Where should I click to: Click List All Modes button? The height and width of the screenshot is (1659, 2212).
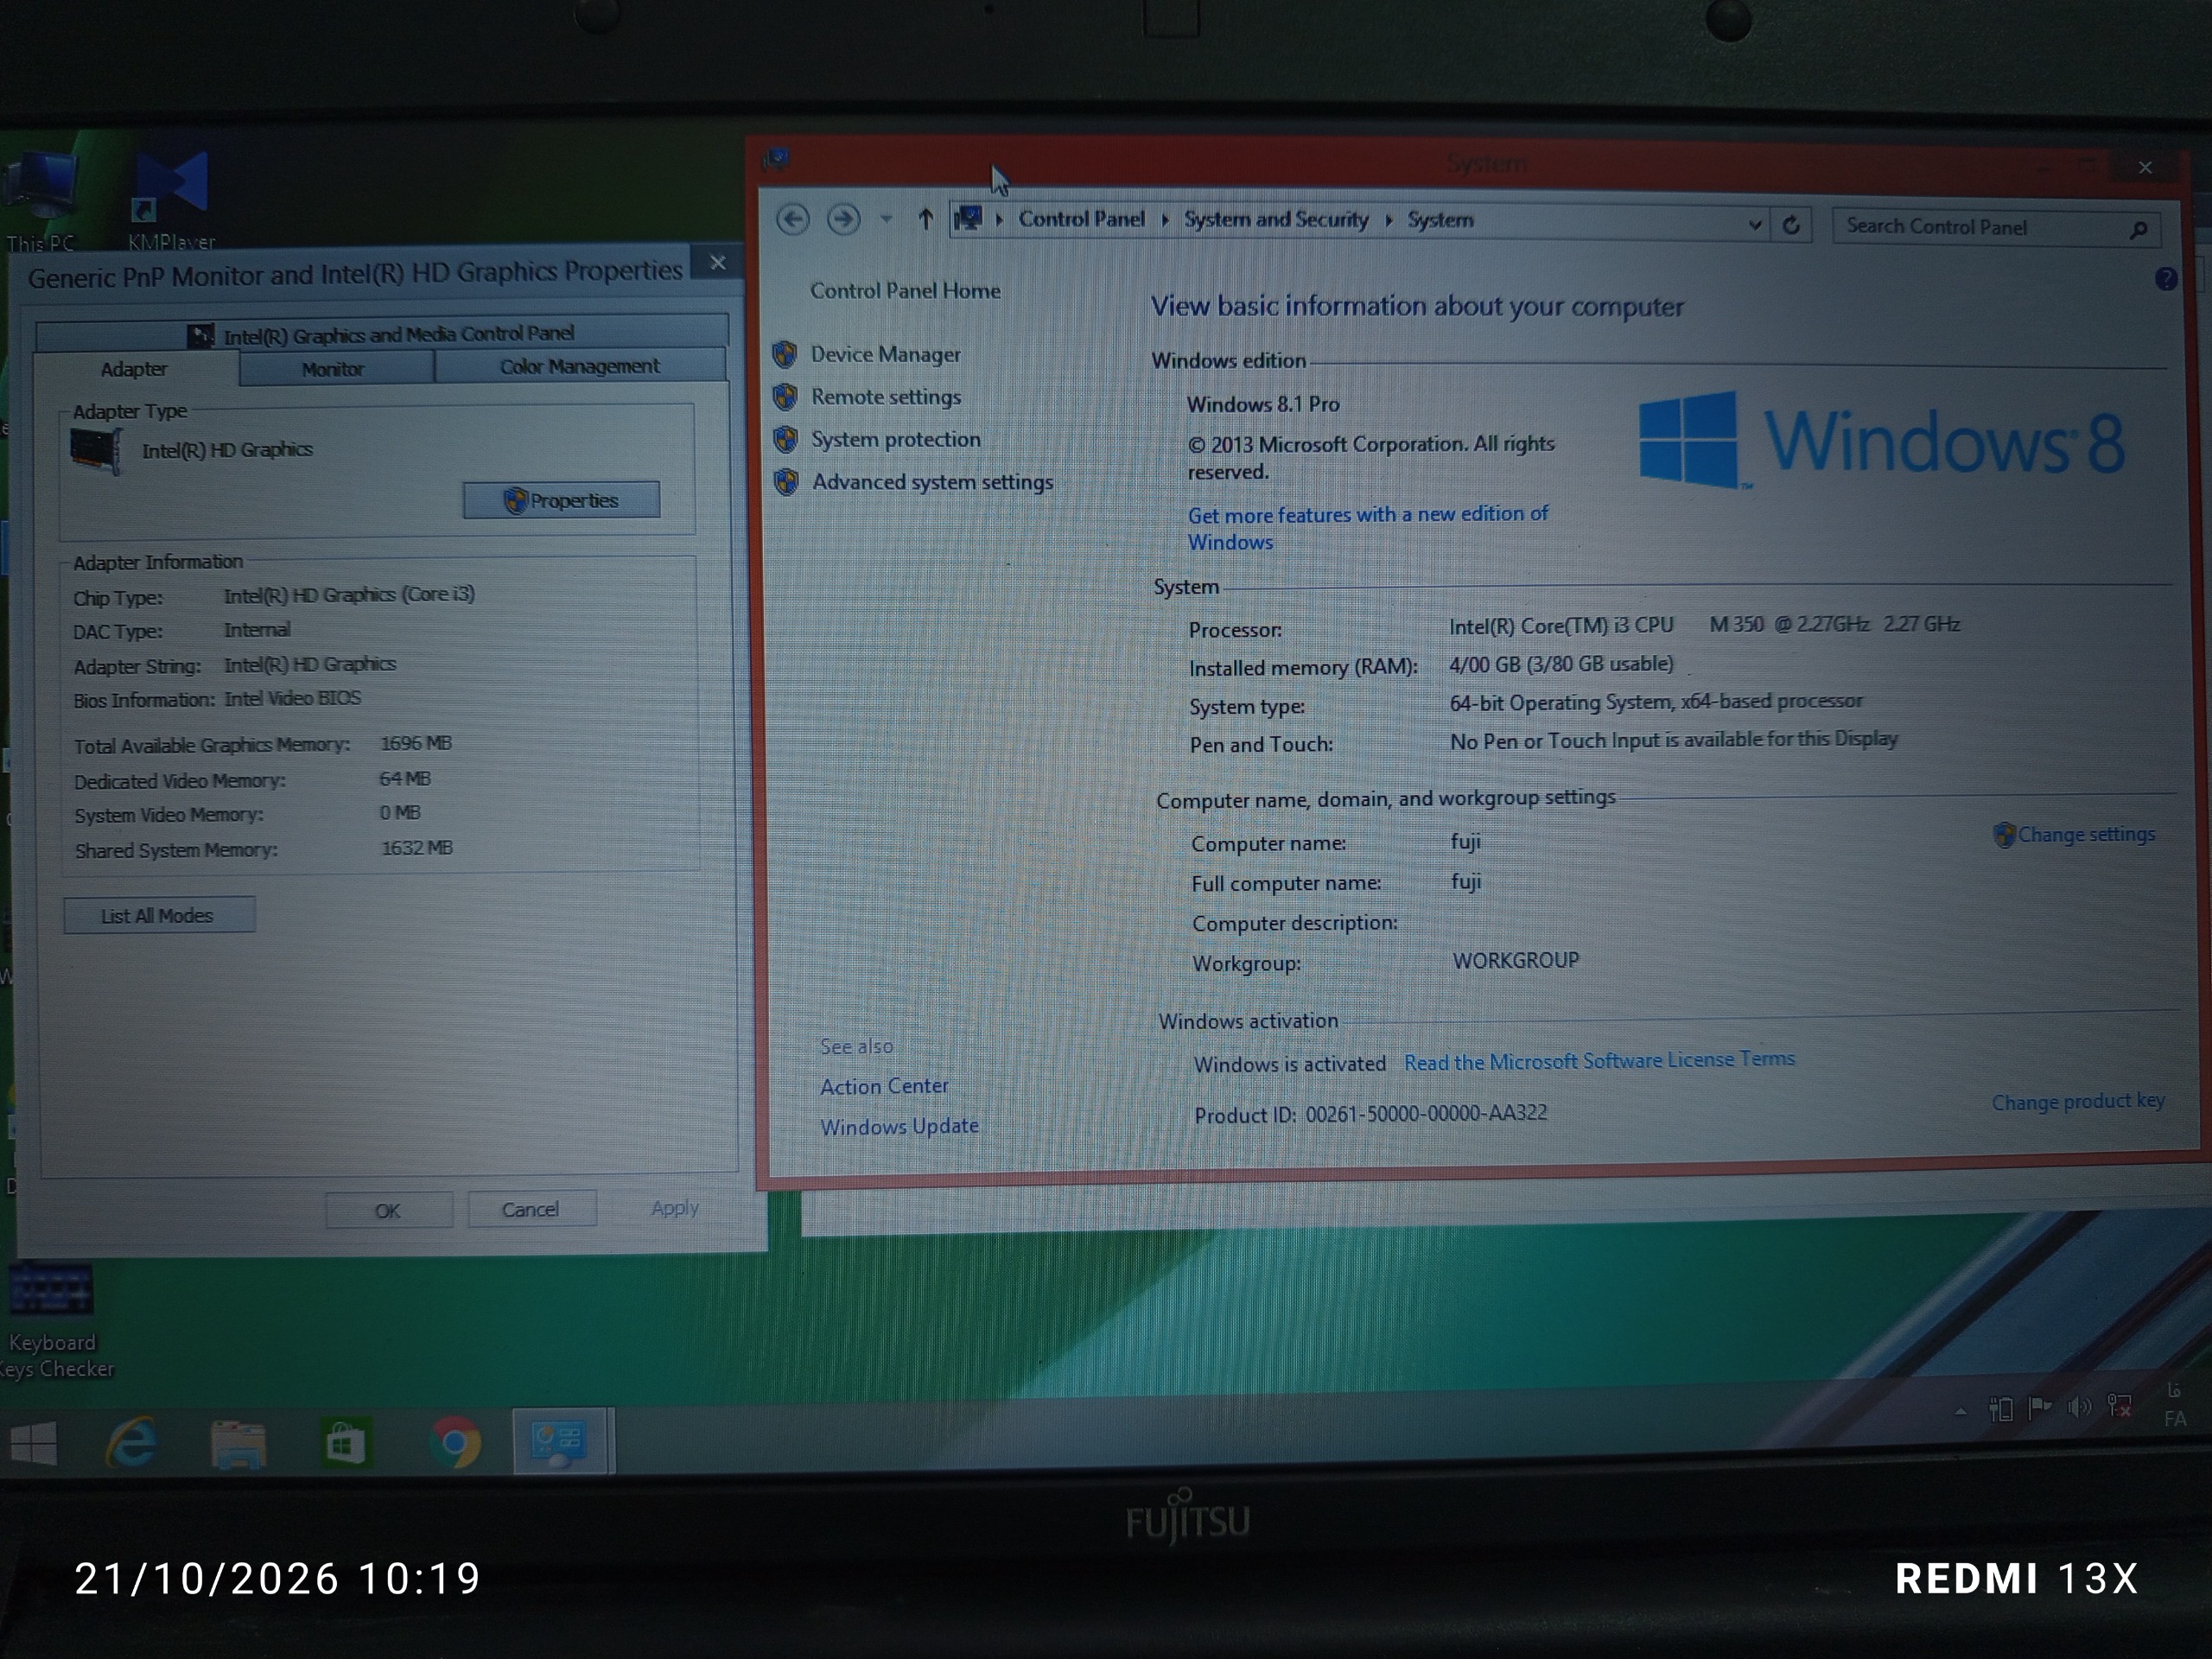coord(158,915)
